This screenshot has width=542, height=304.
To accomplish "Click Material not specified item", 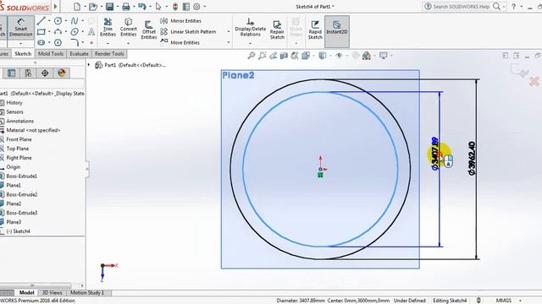I will (x=33, y=130).
